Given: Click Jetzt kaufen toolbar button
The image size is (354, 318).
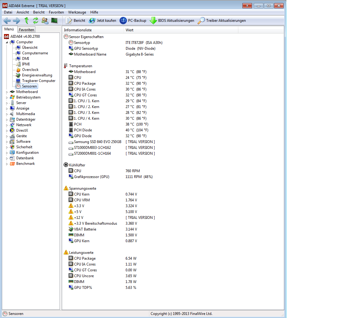Looking at the screenshot, I should 103,21.
